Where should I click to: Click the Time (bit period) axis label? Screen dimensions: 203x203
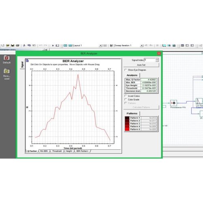(x=73, y=148)
